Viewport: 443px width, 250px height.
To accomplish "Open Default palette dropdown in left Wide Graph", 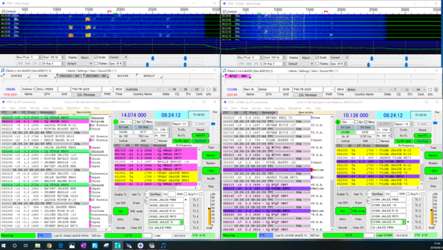I will pos(80,64).
